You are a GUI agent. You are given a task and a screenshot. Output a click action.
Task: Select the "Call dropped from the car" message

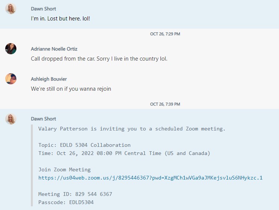[99, 59]
